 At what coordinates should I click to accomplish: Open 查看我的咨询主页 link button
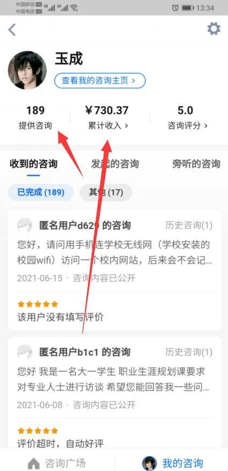click(100, 80)
